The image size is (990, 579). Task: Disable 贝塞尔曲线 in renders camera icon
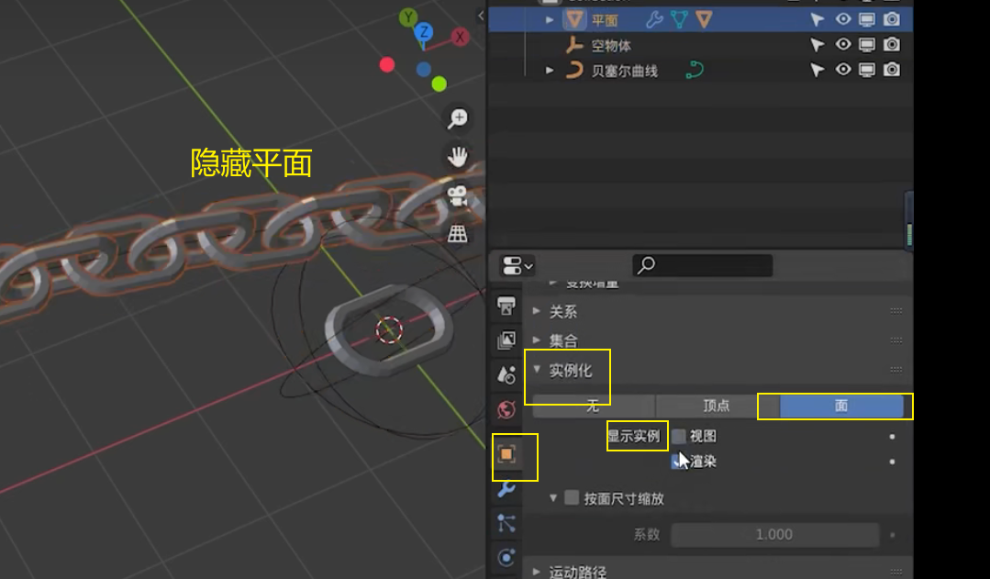click(892, 70)
